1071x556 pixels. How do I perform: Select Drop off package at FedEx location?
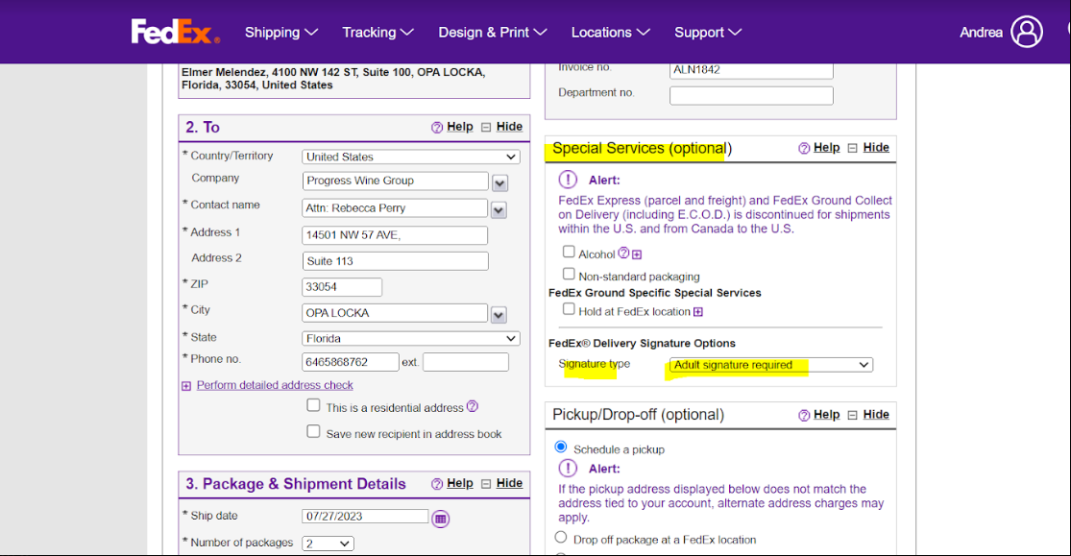click(561, 537)
